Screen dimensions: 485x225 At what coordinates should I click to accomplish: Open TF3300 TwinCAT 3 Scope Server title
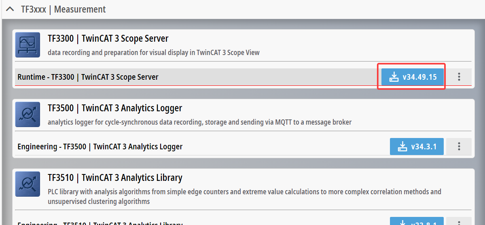(108, 39)
